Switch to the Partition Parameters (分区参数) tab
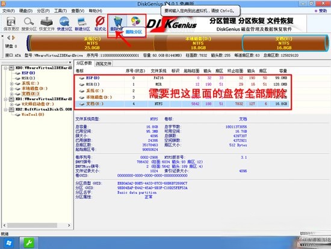 click(84, 63)
